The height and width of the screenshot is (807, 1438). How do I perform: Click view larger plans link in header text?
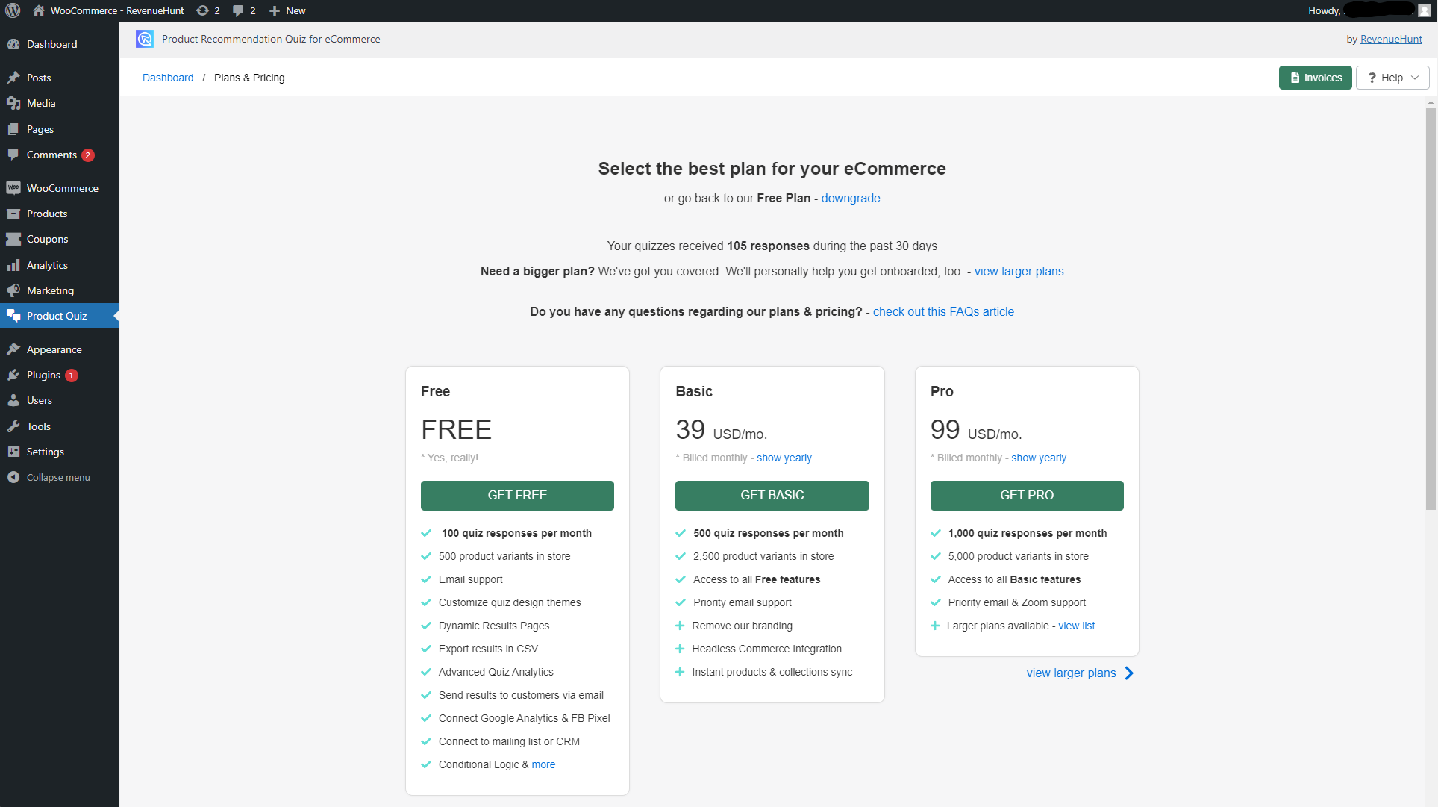1019,272
